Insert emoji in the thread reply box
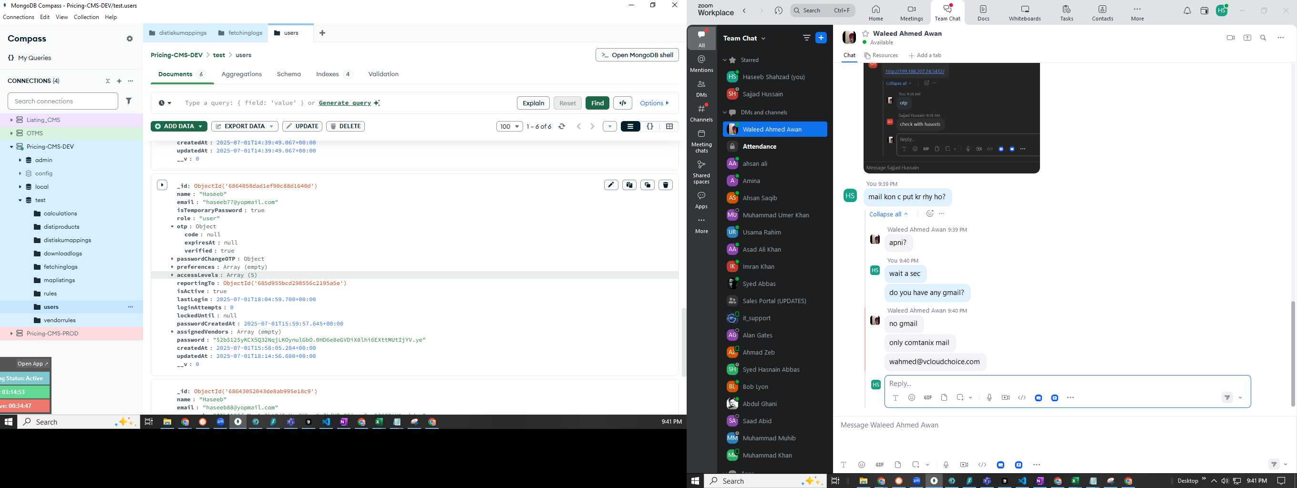This screenshot has height=488, width=1297. tap(911, 398)
